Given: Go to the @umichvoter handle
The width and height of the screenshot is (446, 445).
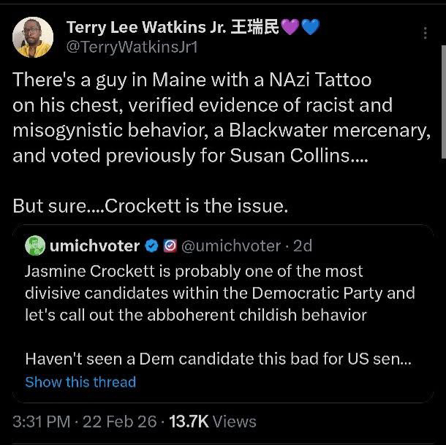Looking at the screenshot, I should (228, 246).
